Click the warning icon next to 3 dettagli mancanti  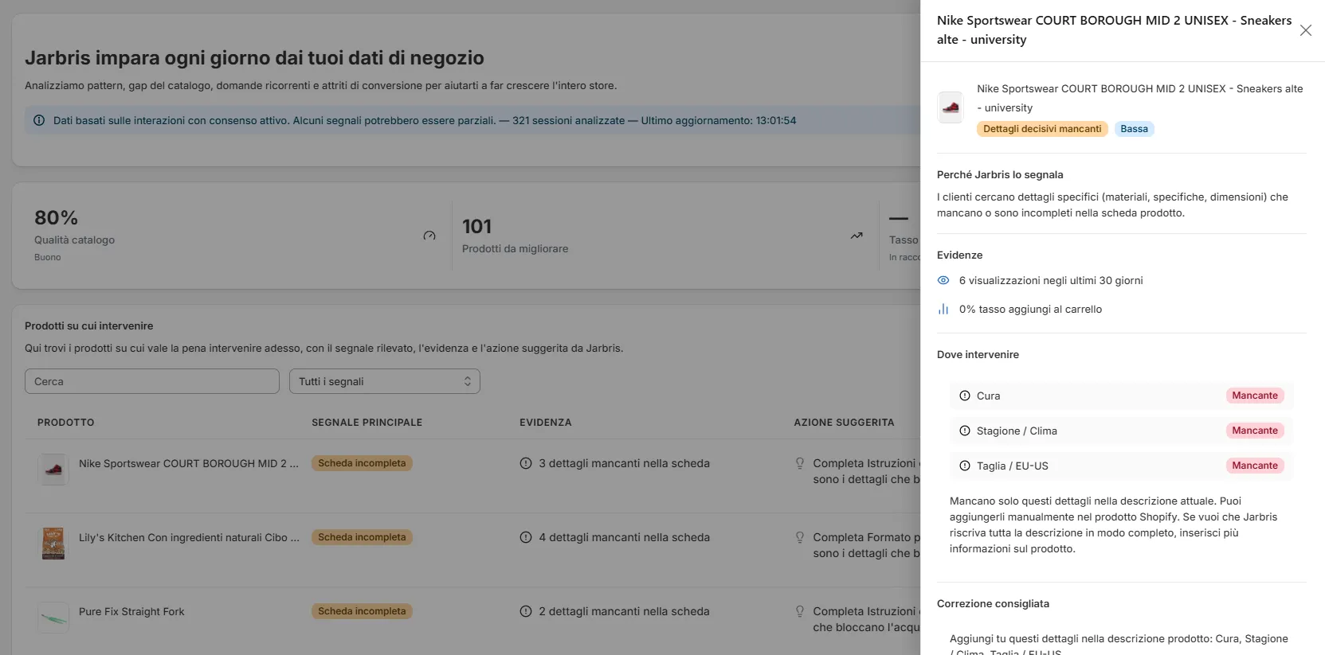pos(526,463)
